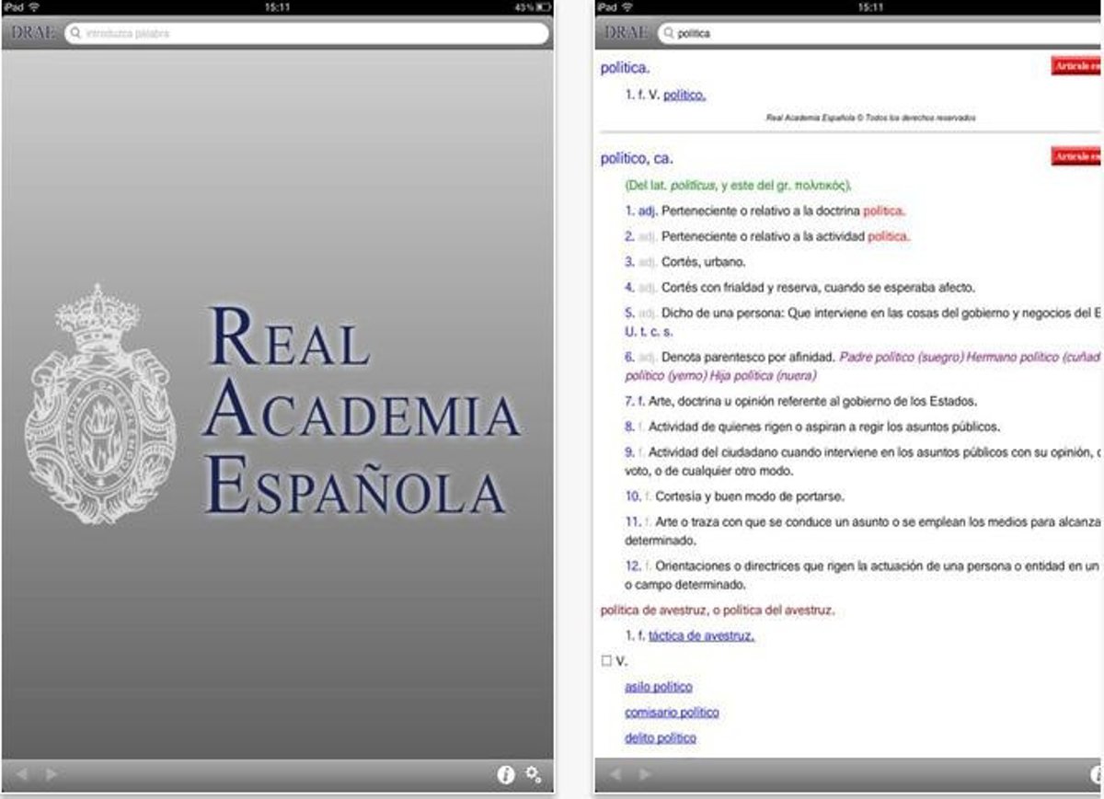This screenshot has height=799, width=1104.
Task: Click the back arrow under the definitions list
Action: tap(615, 775)
